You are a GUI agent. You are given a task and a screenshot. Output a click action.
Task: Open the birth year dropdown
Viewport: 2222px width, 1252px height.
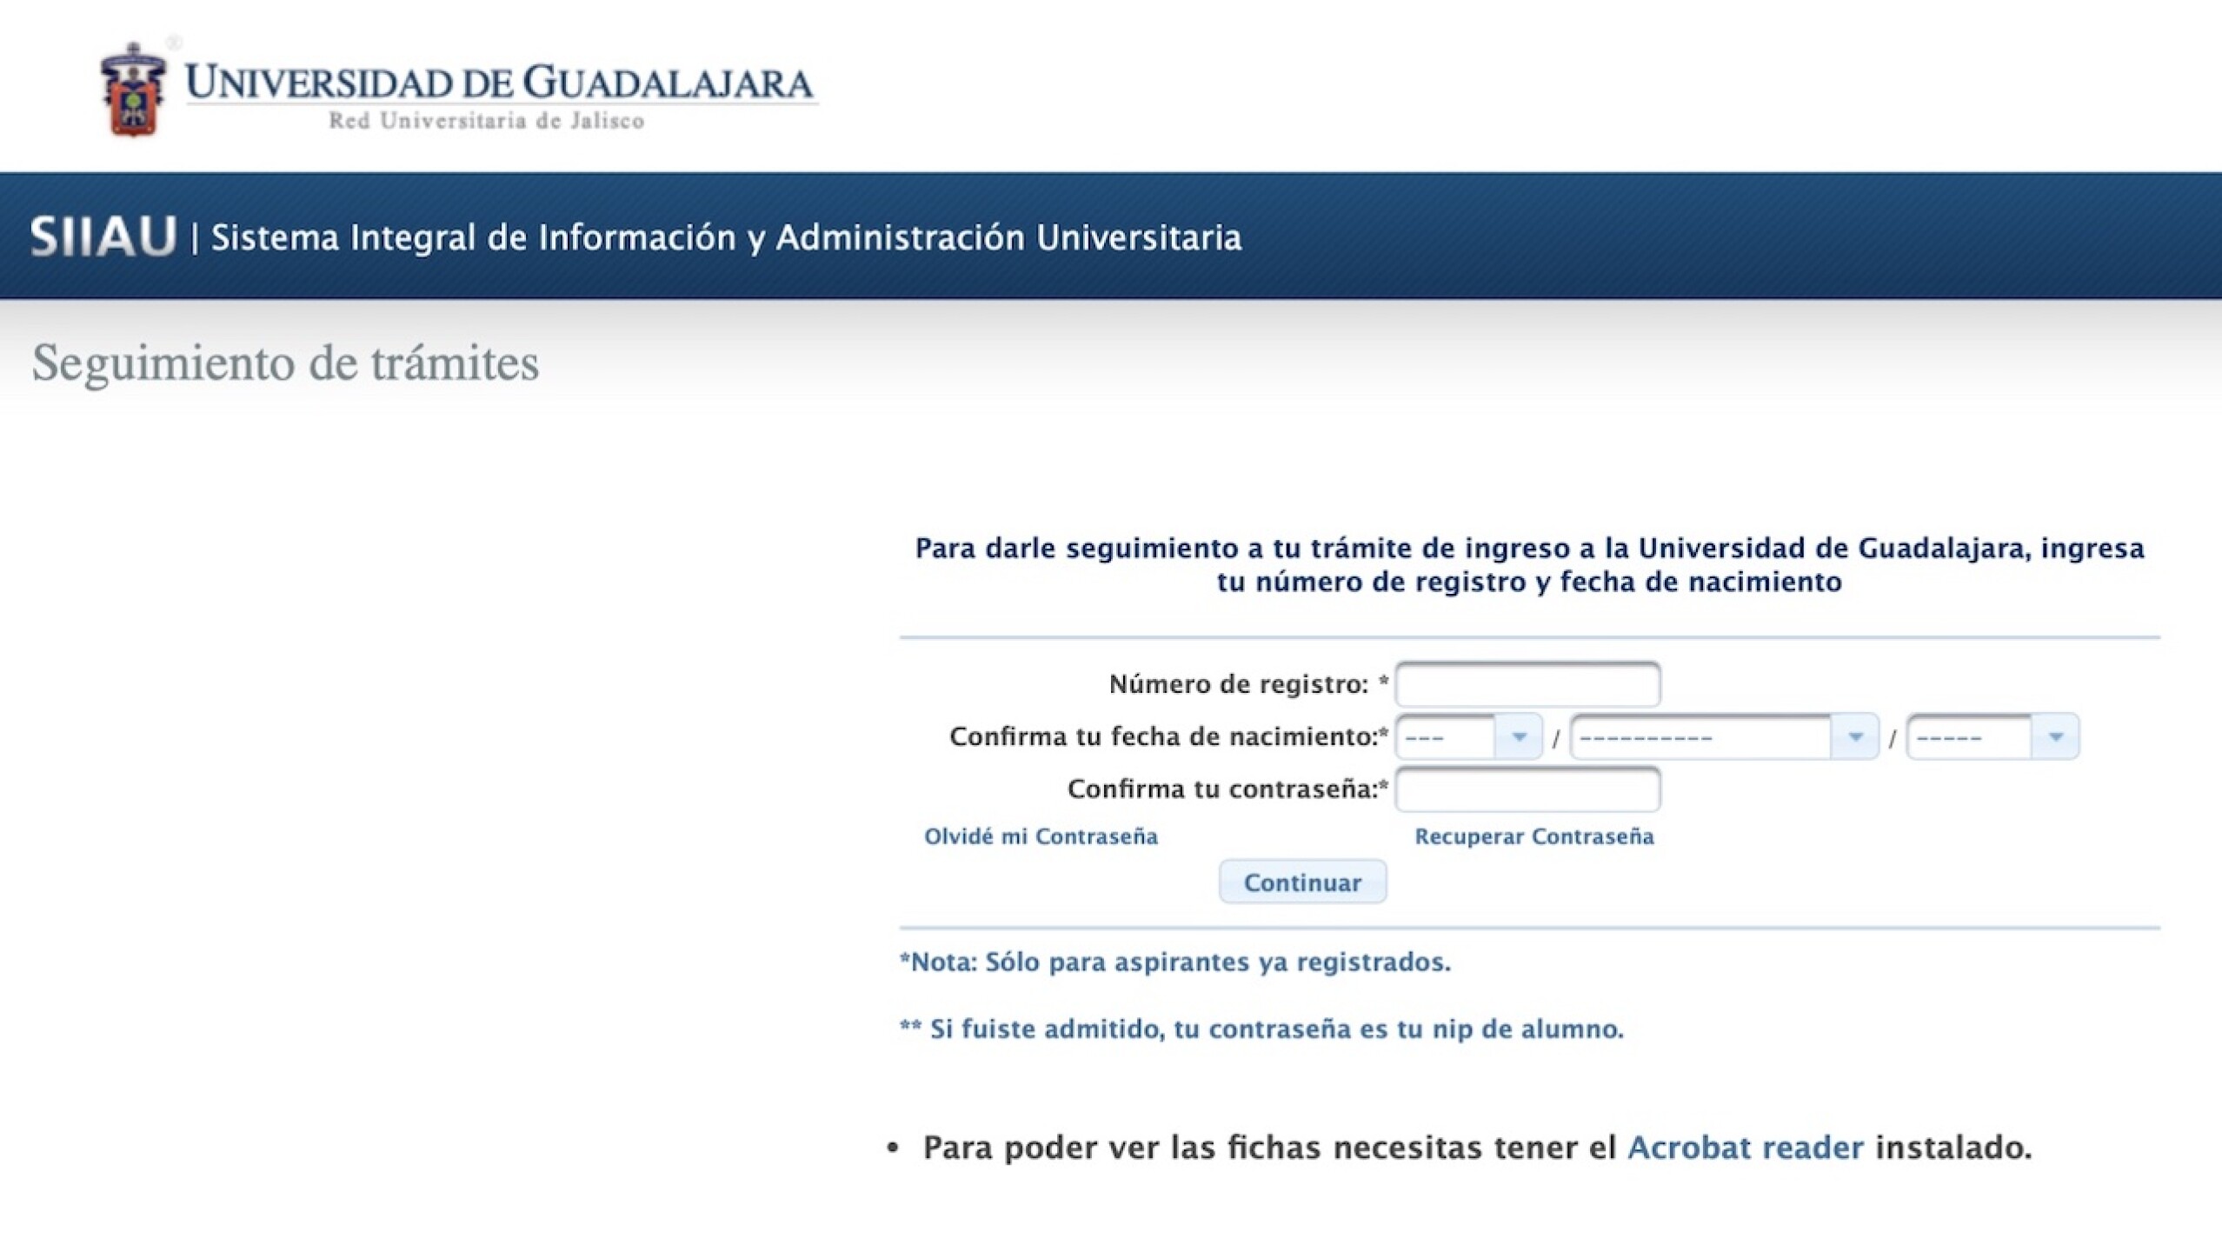tap(1992, 737)
